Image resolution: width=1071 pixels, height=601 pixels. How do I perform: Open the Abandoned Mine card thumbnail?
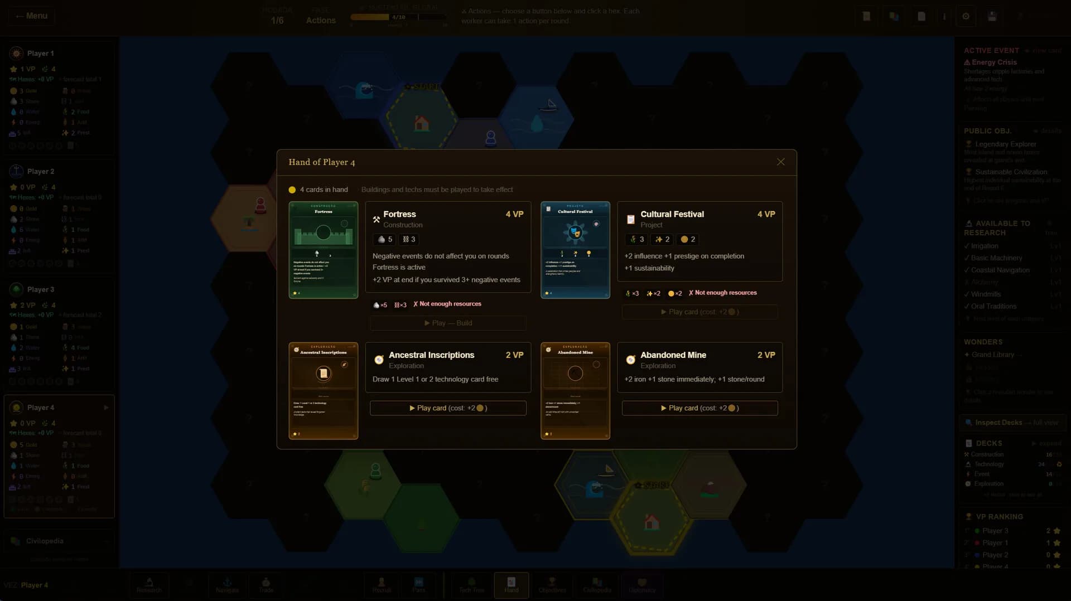[x=575, y=391]
